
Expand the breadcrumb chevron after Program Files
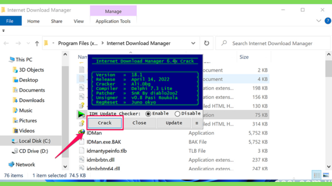(x=102, y=43)
